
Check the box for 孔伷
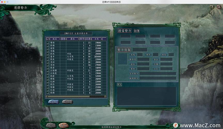[48, 90]
